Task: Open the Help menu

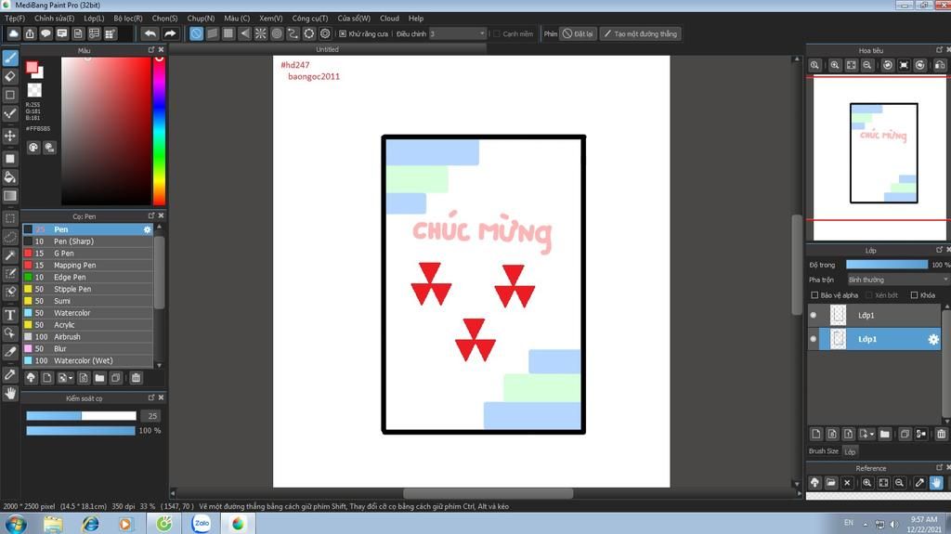Action: [416, 19]
